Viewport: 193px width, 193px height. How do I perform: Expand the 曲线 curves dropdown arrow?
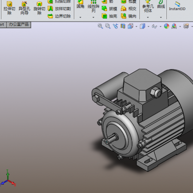pos(161,17)
